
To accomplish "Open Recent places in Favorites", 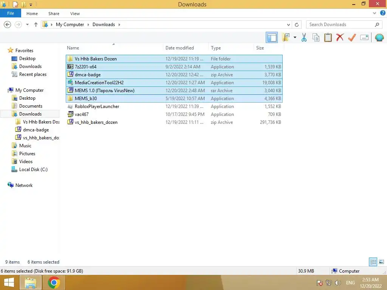I will (x=33, y=74).
